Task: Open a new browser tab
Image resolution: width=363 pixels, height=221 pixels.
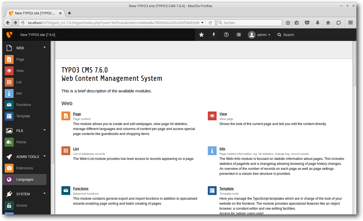Action: [x=69, y=13]
